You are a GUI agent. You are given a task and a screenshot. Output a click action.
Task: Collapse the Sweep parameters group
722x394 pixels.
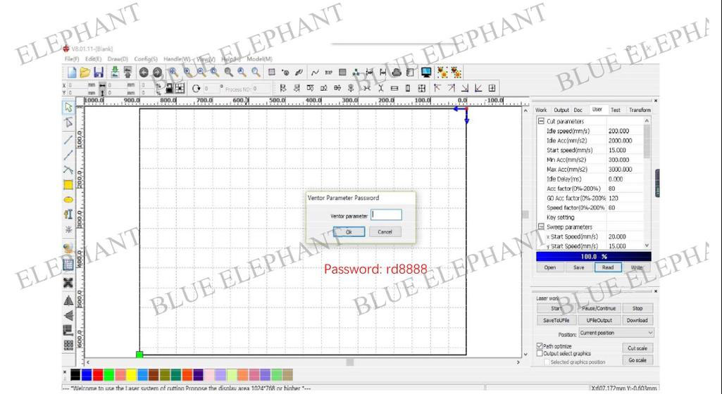coord(541,227)
